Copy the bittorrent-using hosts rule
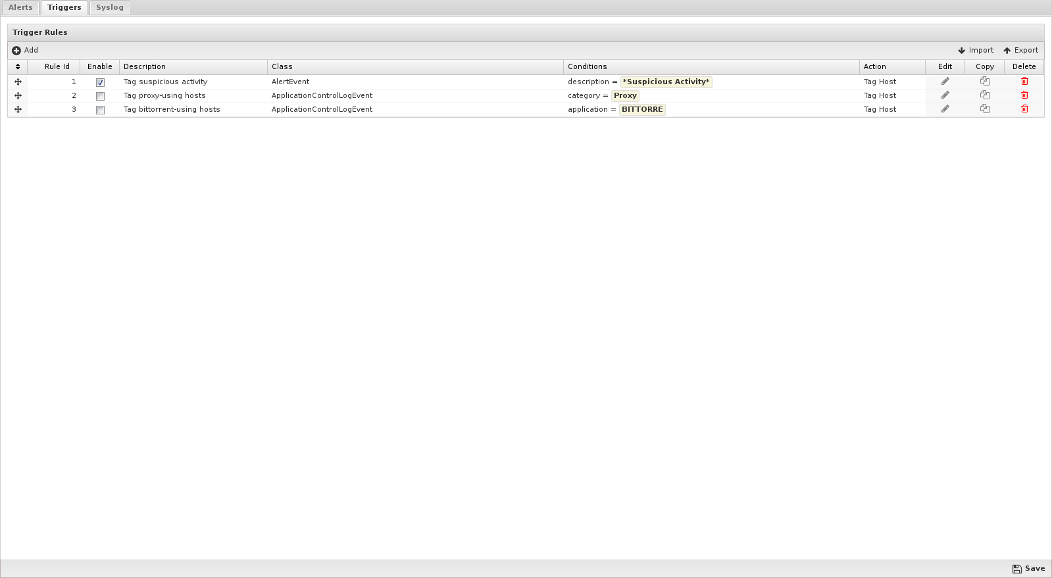 point(985,109)
